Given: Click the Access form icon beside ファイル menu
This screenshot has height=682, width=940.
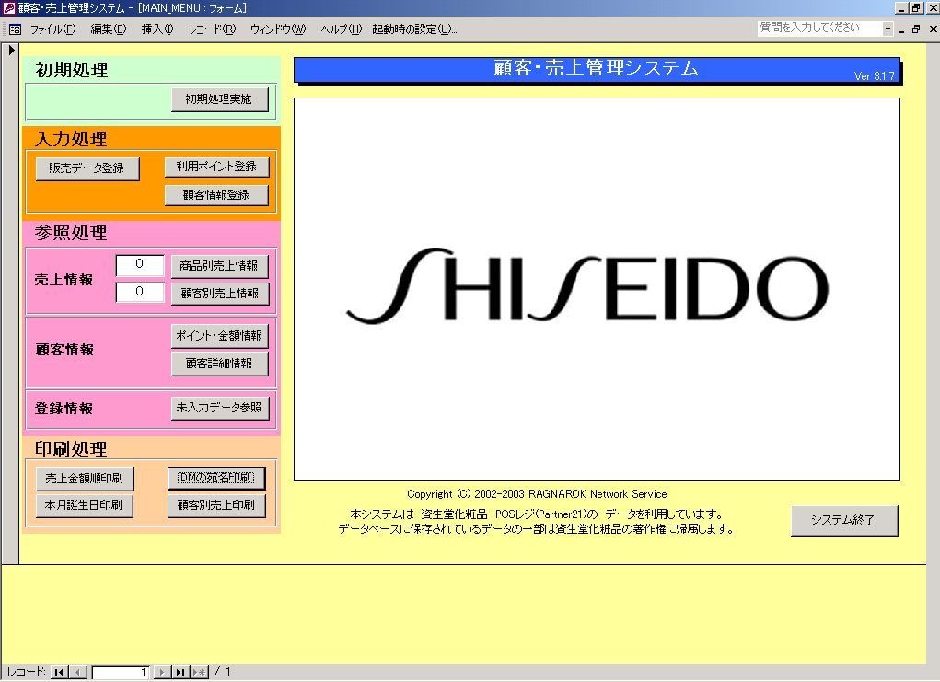Looking at the screenshot, I should [x=15, y=29].
